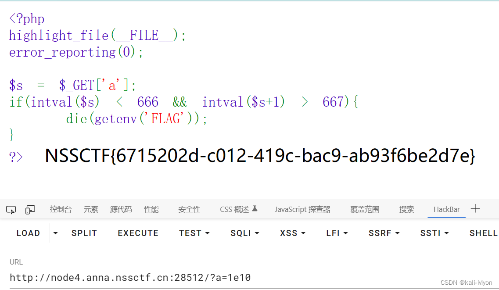The height and width of the screenshot is (290, 499).
Task: Click the flask icon beside CSS 概述
Action: click(x=255, y=208)
